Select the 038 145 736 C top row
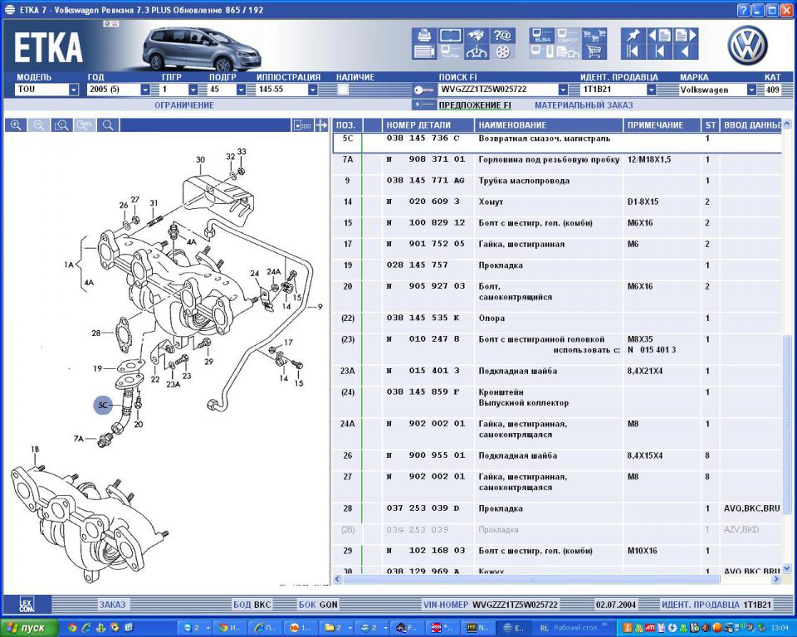 (556, 142)
